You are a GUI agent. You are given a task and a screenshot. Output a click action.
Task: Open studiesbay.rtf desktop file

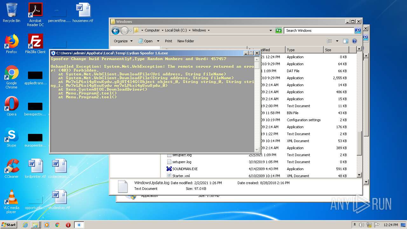[x=59, y=200]
